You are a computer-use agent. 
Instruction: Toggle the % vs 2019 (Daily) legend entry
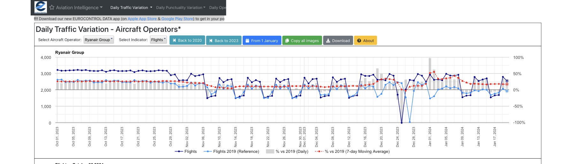(288, 152)
